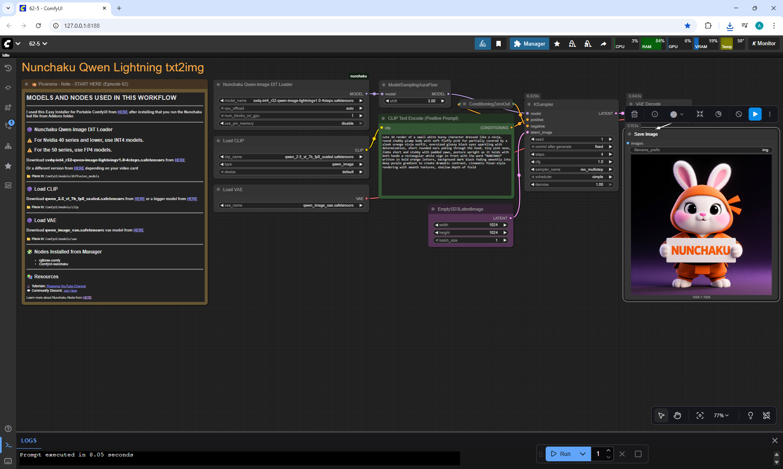
Task: Select the LOGS tab
Action: (x=29, y=440)
